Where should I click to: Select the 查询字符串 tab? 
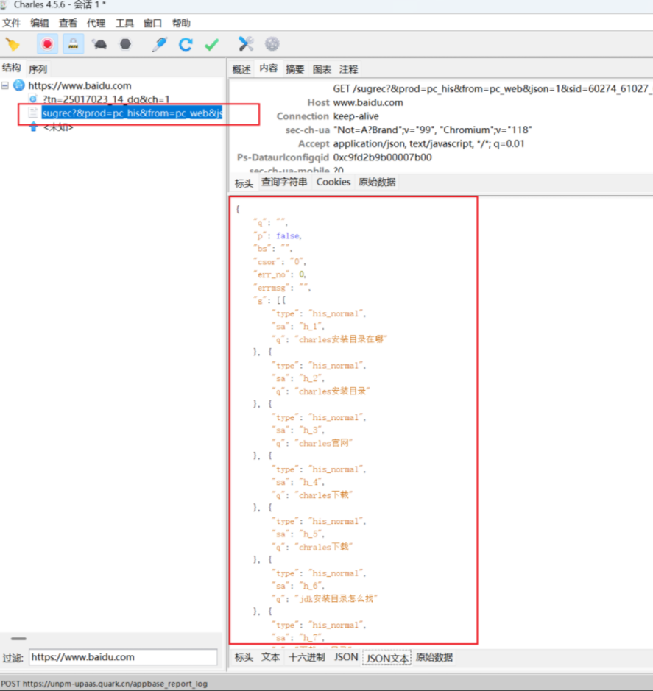(284, 182)
